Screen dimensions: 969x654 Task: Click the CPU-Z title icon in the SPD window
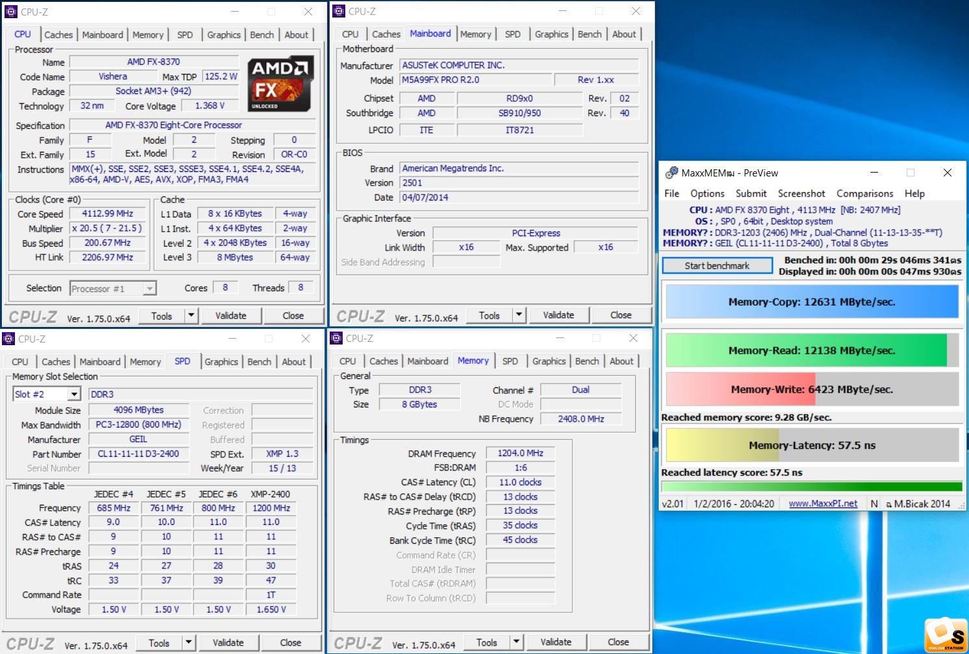click(8, 339)
